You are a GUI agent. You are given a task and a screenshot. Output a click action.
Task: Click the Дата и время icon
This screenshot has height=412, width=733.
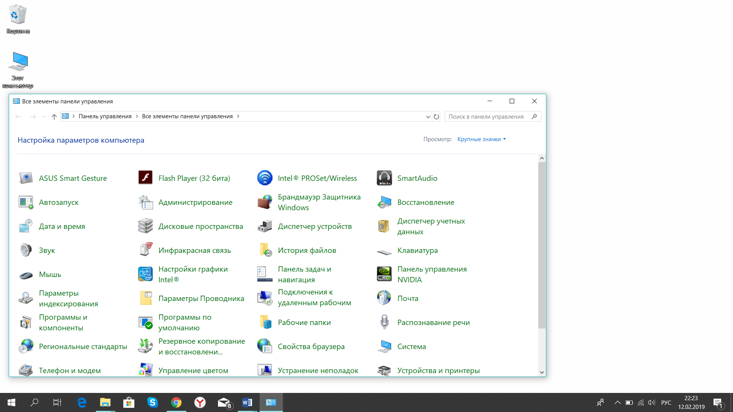click(x=26, y=226)
